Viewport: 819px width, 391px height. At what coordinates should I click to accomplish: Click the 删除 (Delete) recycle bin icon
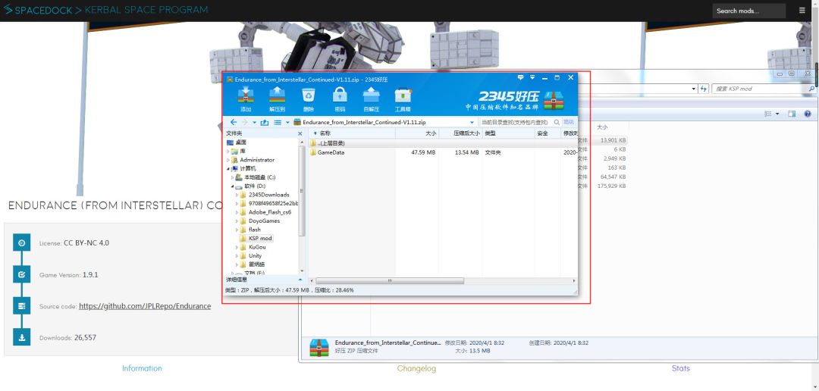pyautogui.click(x=309, y=95)
